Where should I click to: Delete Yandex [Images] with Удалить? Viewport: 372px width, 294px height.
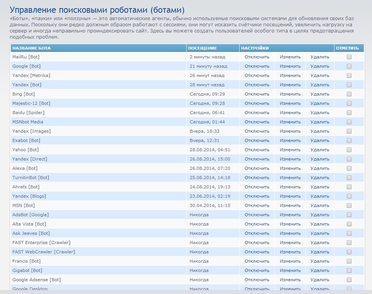pyautogui.click(x=320, y=131)
